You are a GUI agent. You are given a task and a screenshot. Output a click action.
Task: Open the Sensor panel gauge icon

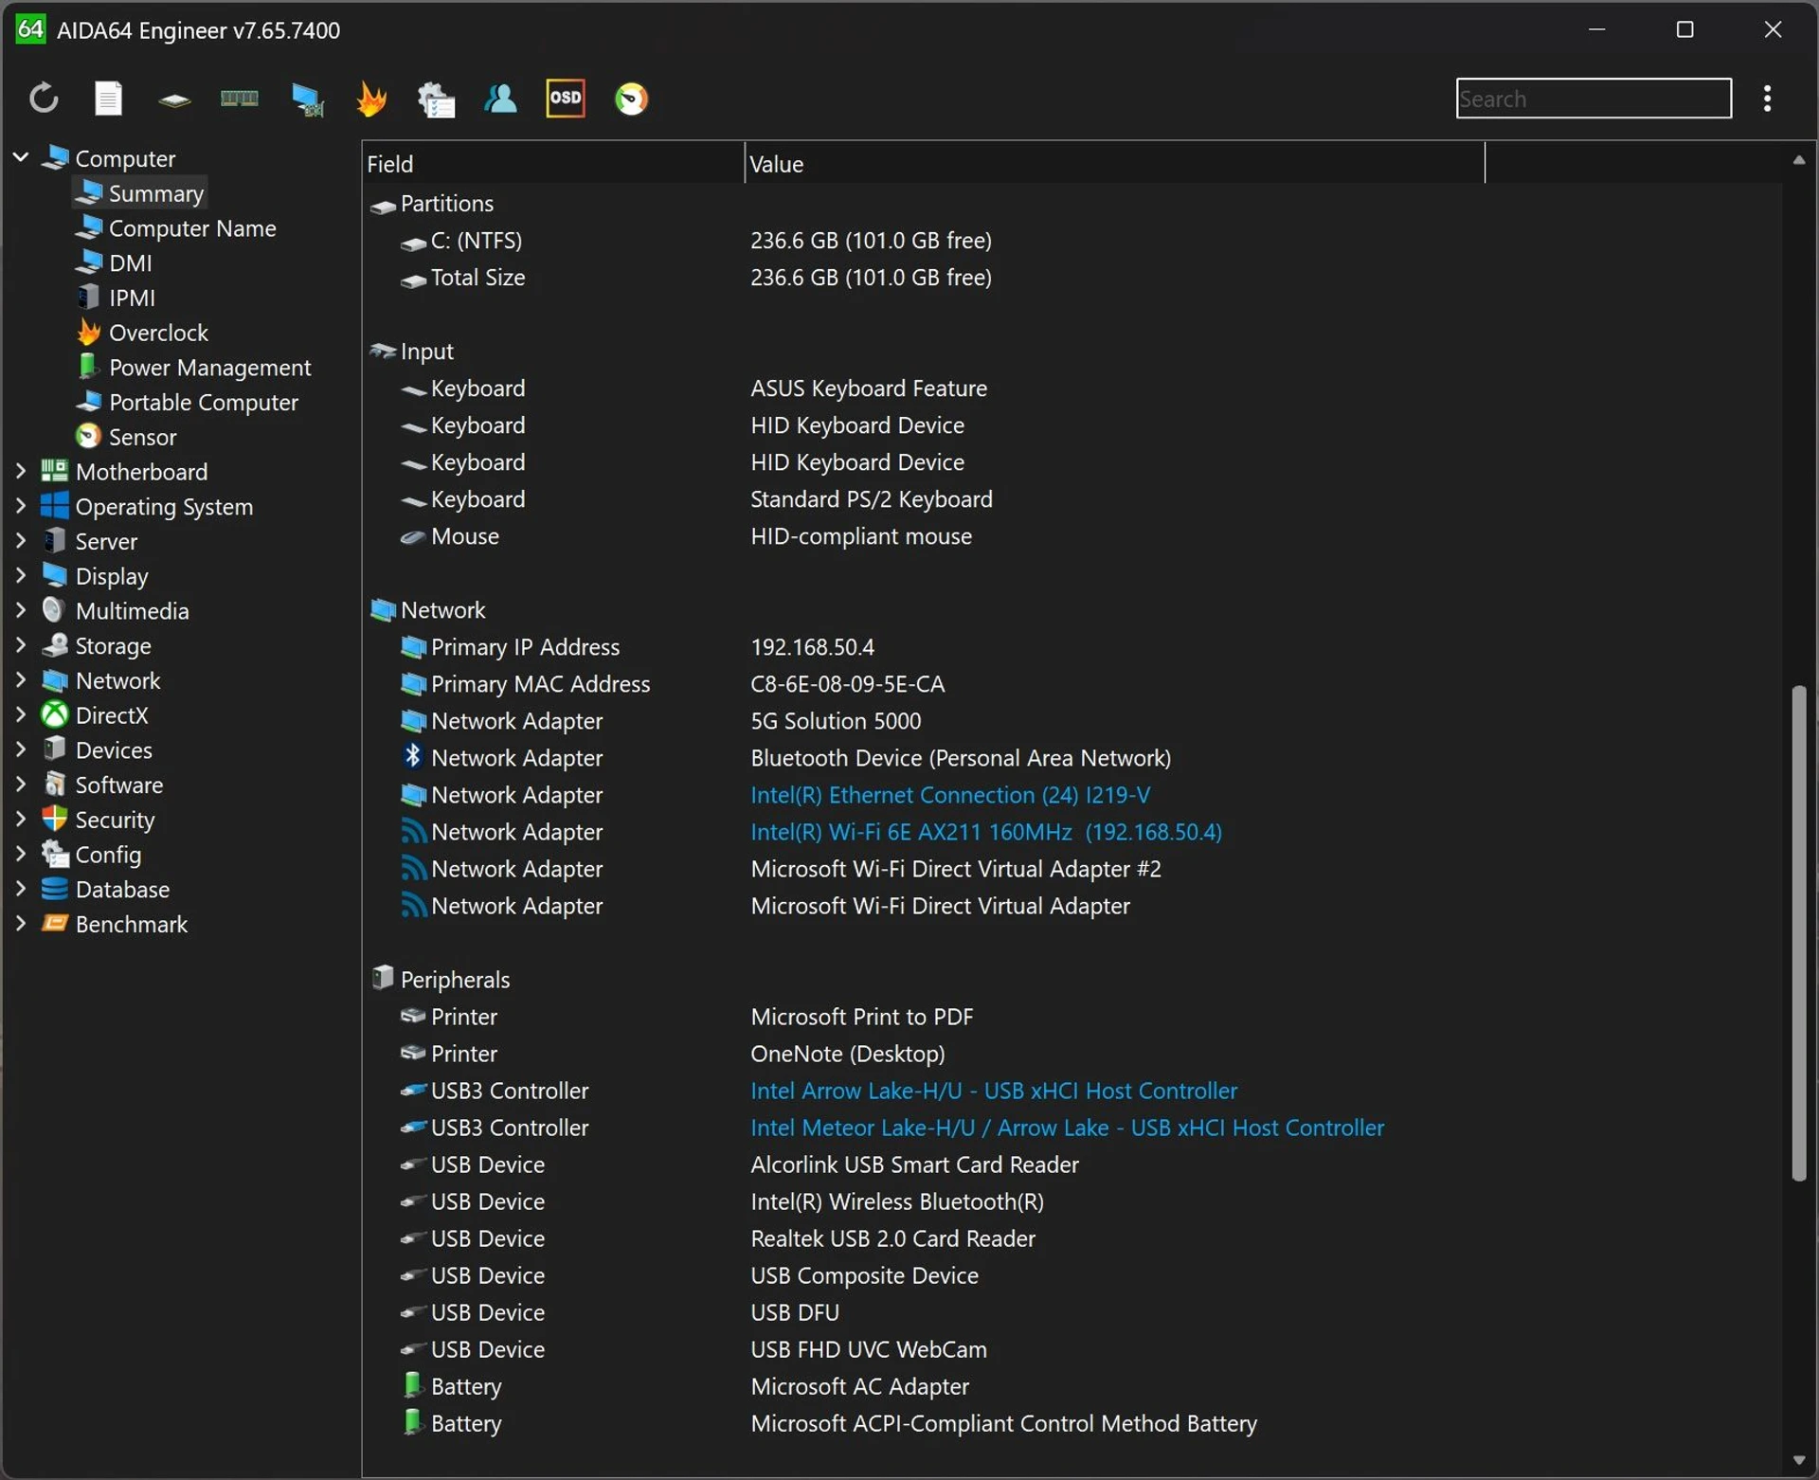pos(631,99)
